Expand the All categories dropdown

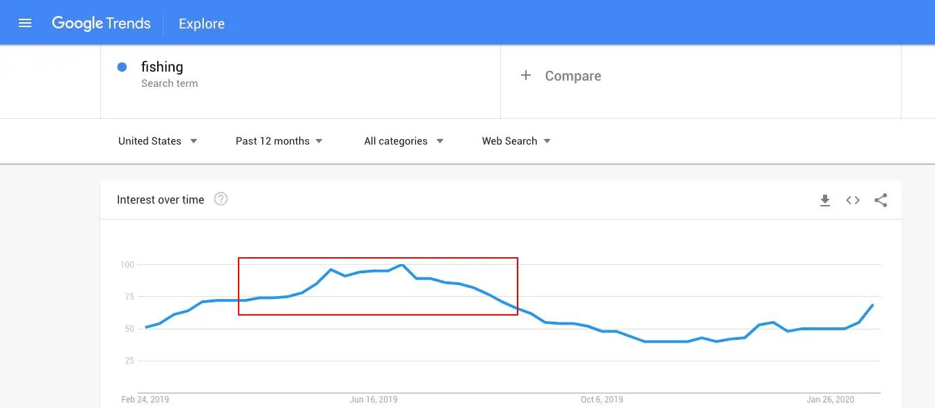pyautogui.click(x=403, y=141)
